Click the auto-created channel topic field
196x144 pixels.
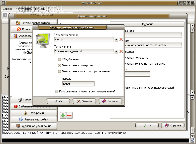153,45
